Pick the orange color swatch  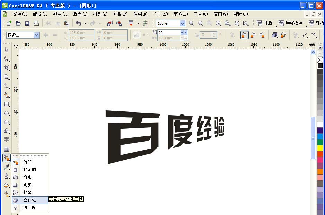(320, 172)
